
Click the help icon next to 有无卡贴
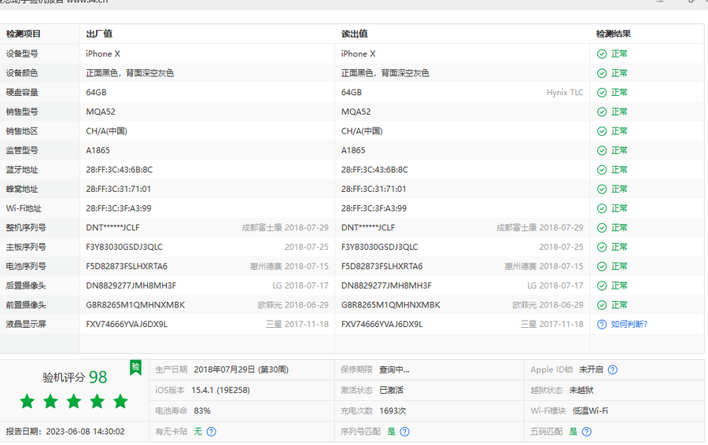[211, 432]
